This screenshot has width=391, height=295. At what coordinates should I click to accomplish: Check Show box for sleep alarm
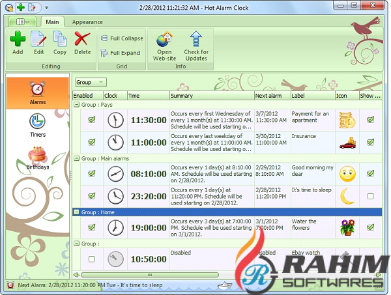[x=370, y=196]
